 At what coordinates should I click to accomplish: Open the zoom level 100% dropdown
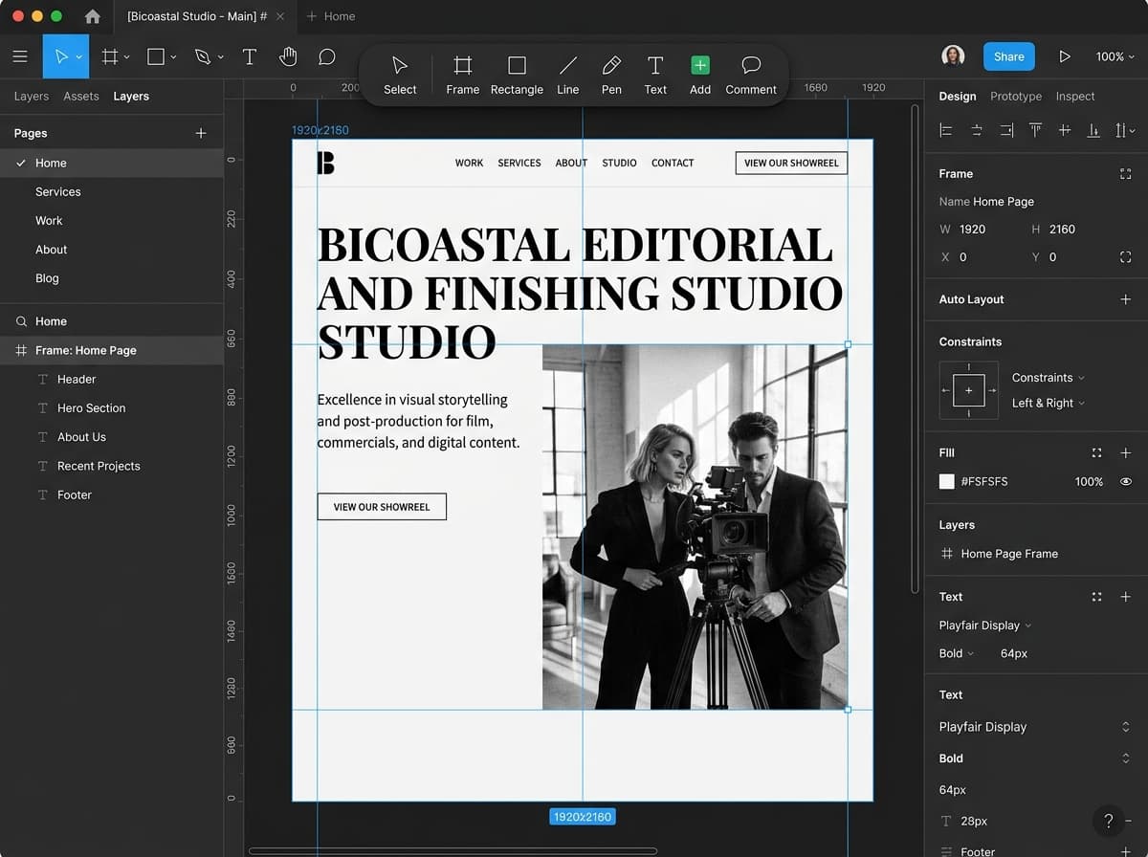[x=1115, y=56]
